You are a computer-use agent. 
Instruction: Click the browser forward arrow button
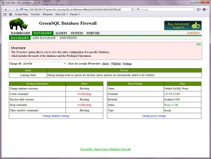coord(10,9)
